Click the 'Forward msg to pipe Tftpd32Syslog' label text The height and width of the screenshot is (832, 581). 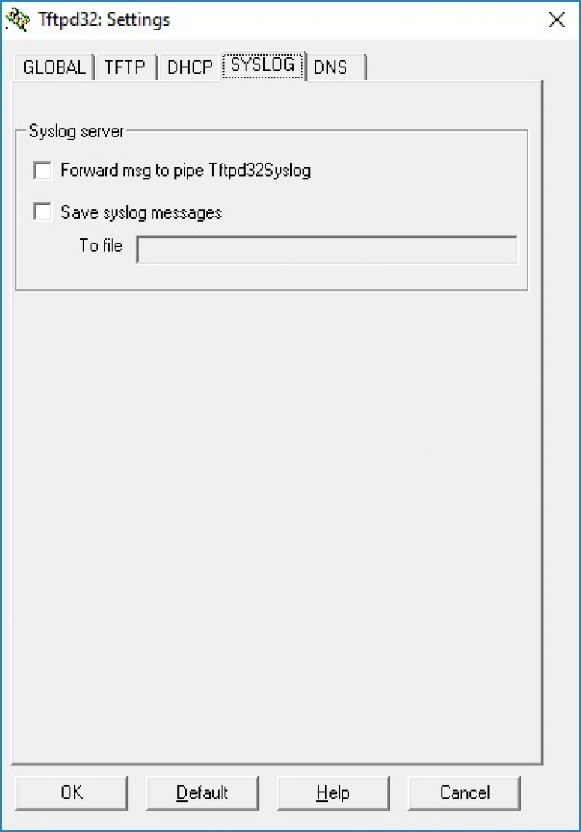click(186, 171)
